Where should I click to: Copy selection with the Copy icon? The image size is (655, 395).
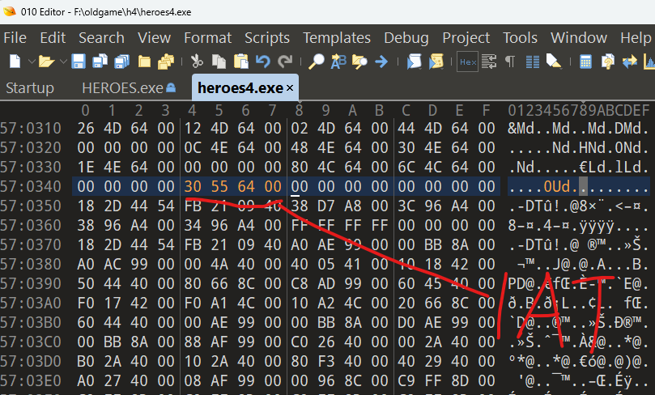[219, 62]
